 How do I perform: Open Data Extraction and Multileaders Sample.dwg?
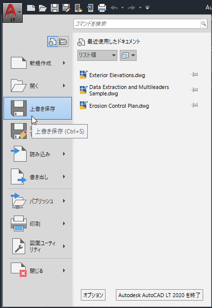pos(129,90)
